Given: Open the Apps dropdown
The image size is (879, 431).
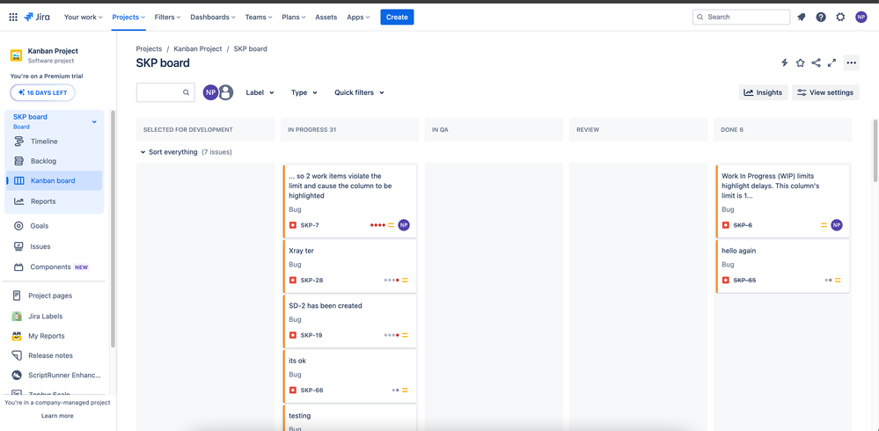Looking at the screenshot, I should (358, 17).
